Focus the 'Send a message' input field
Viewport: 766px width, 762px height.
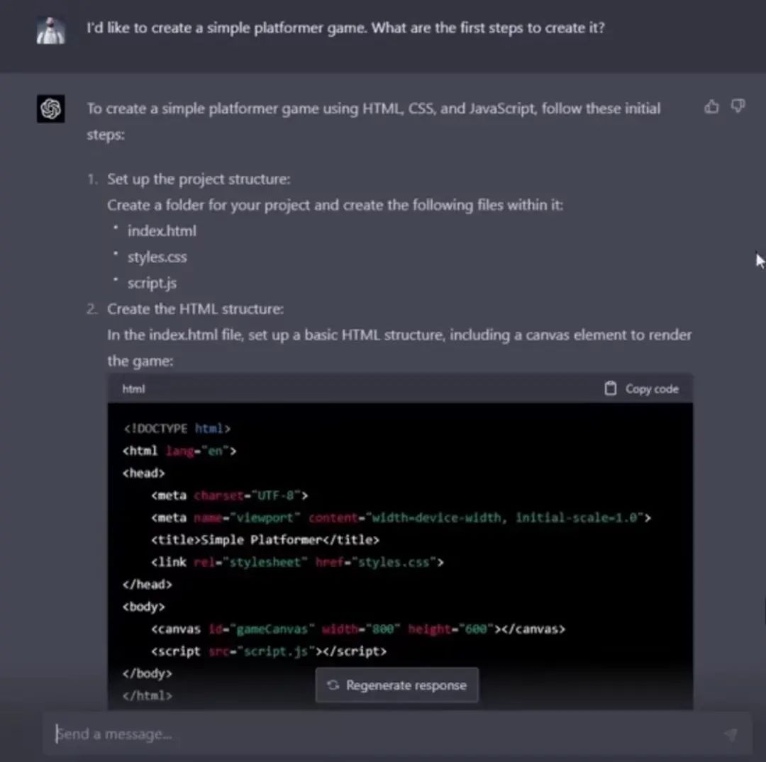point(383,734)
